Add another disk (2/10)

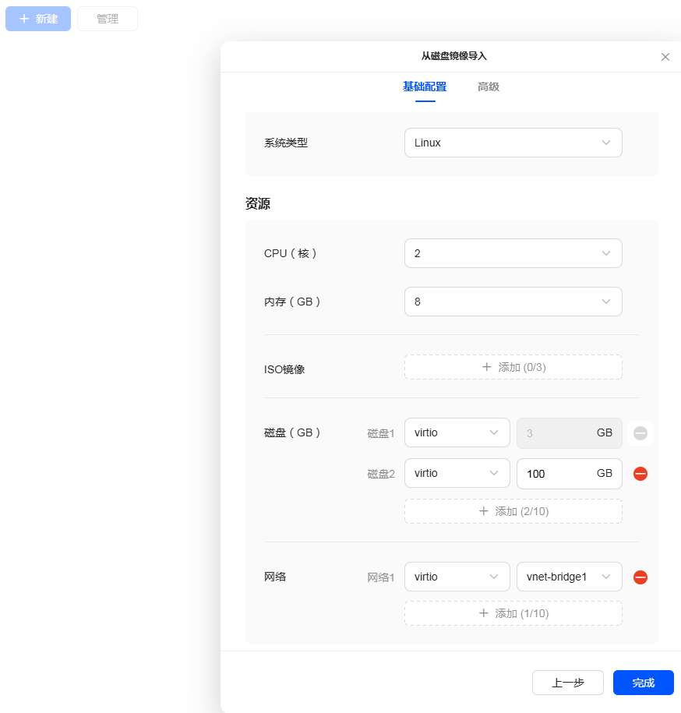tap(513, 511)
